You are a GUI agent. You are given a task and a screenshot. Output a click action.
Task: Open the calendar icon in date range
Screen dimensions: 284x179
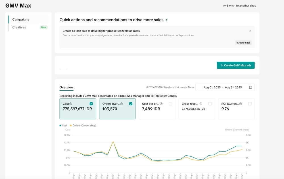click(250, 88)
